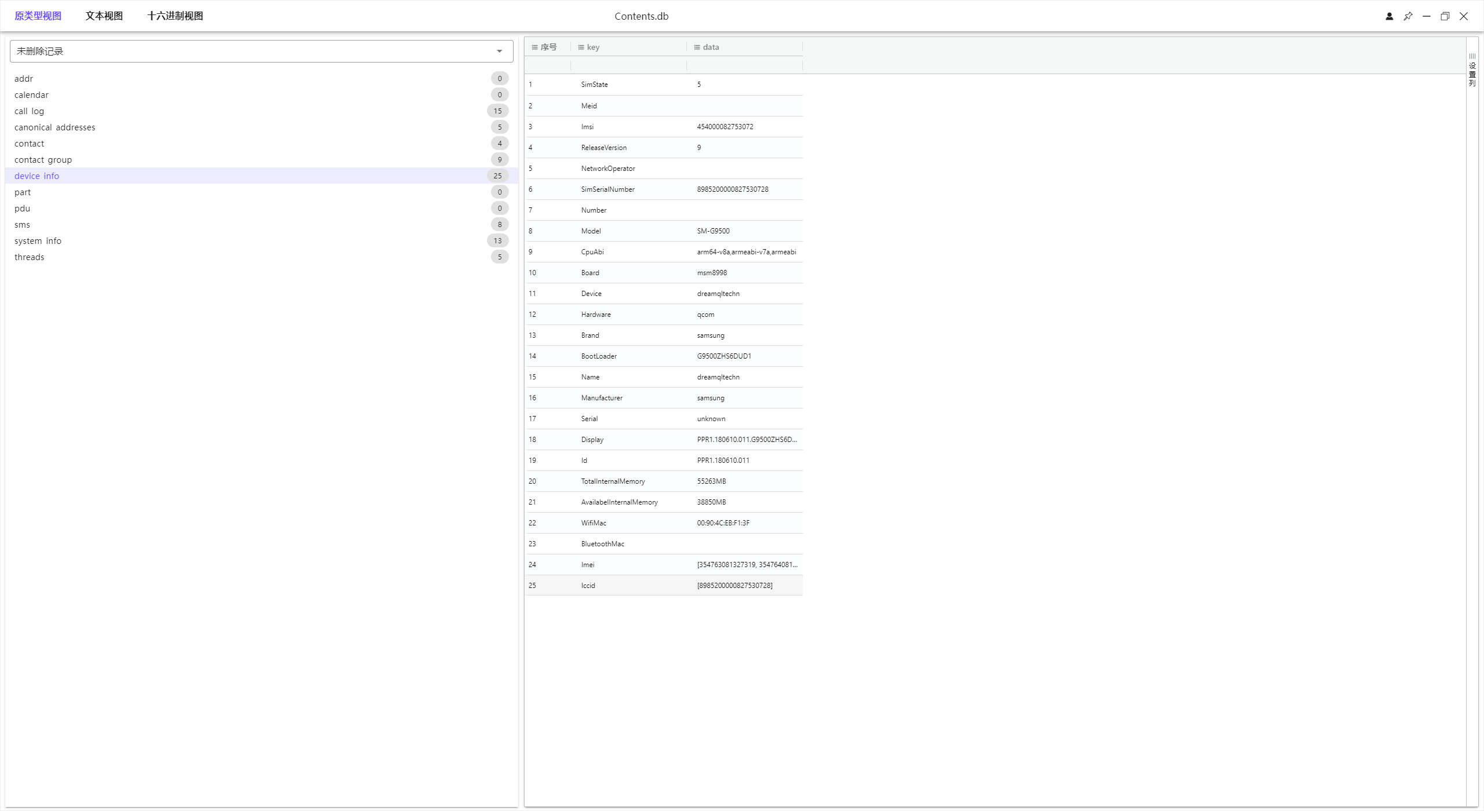1484x811 pixels.
Task: Click the pin window icon
Action: pyautogui.click(x=1407, y=16)
